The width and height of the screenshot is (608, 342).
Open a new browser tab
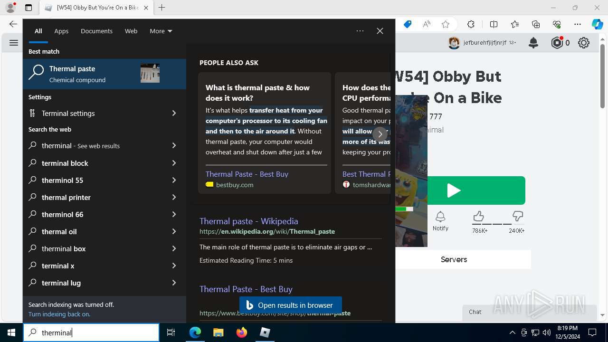(x=162, y=8)
